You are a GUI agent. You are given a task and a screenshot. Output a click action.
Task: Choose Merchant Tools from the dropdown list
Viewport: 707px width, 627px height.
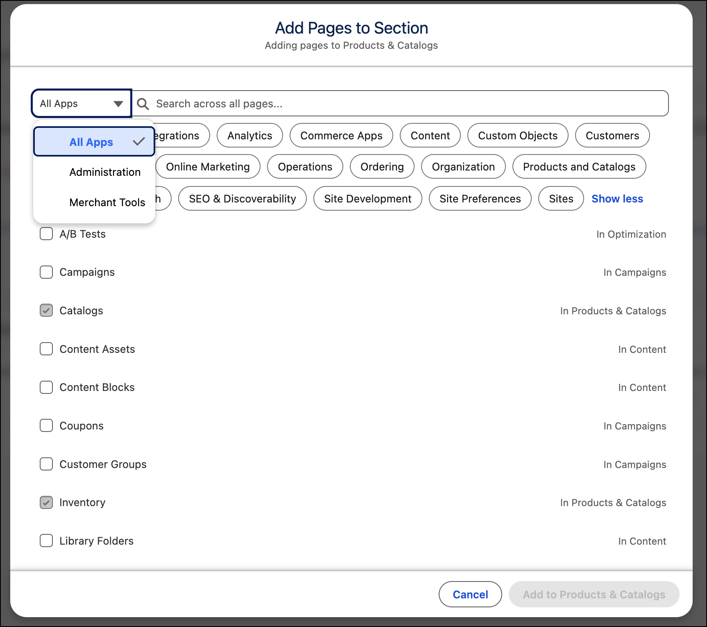[x=94, y=202]
